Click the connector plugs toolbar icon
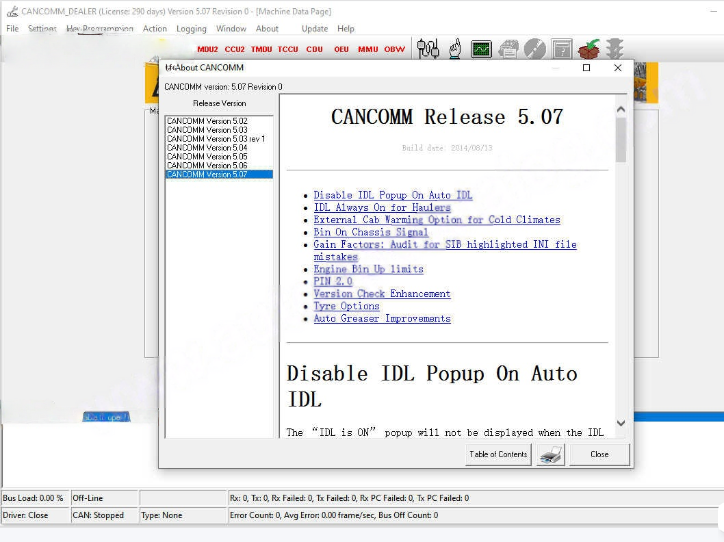The image size is (724, 542). pyautogui.click(x=428, y=49)
